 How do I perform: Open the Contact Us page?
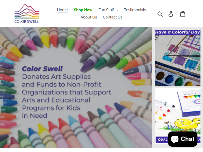113,17
